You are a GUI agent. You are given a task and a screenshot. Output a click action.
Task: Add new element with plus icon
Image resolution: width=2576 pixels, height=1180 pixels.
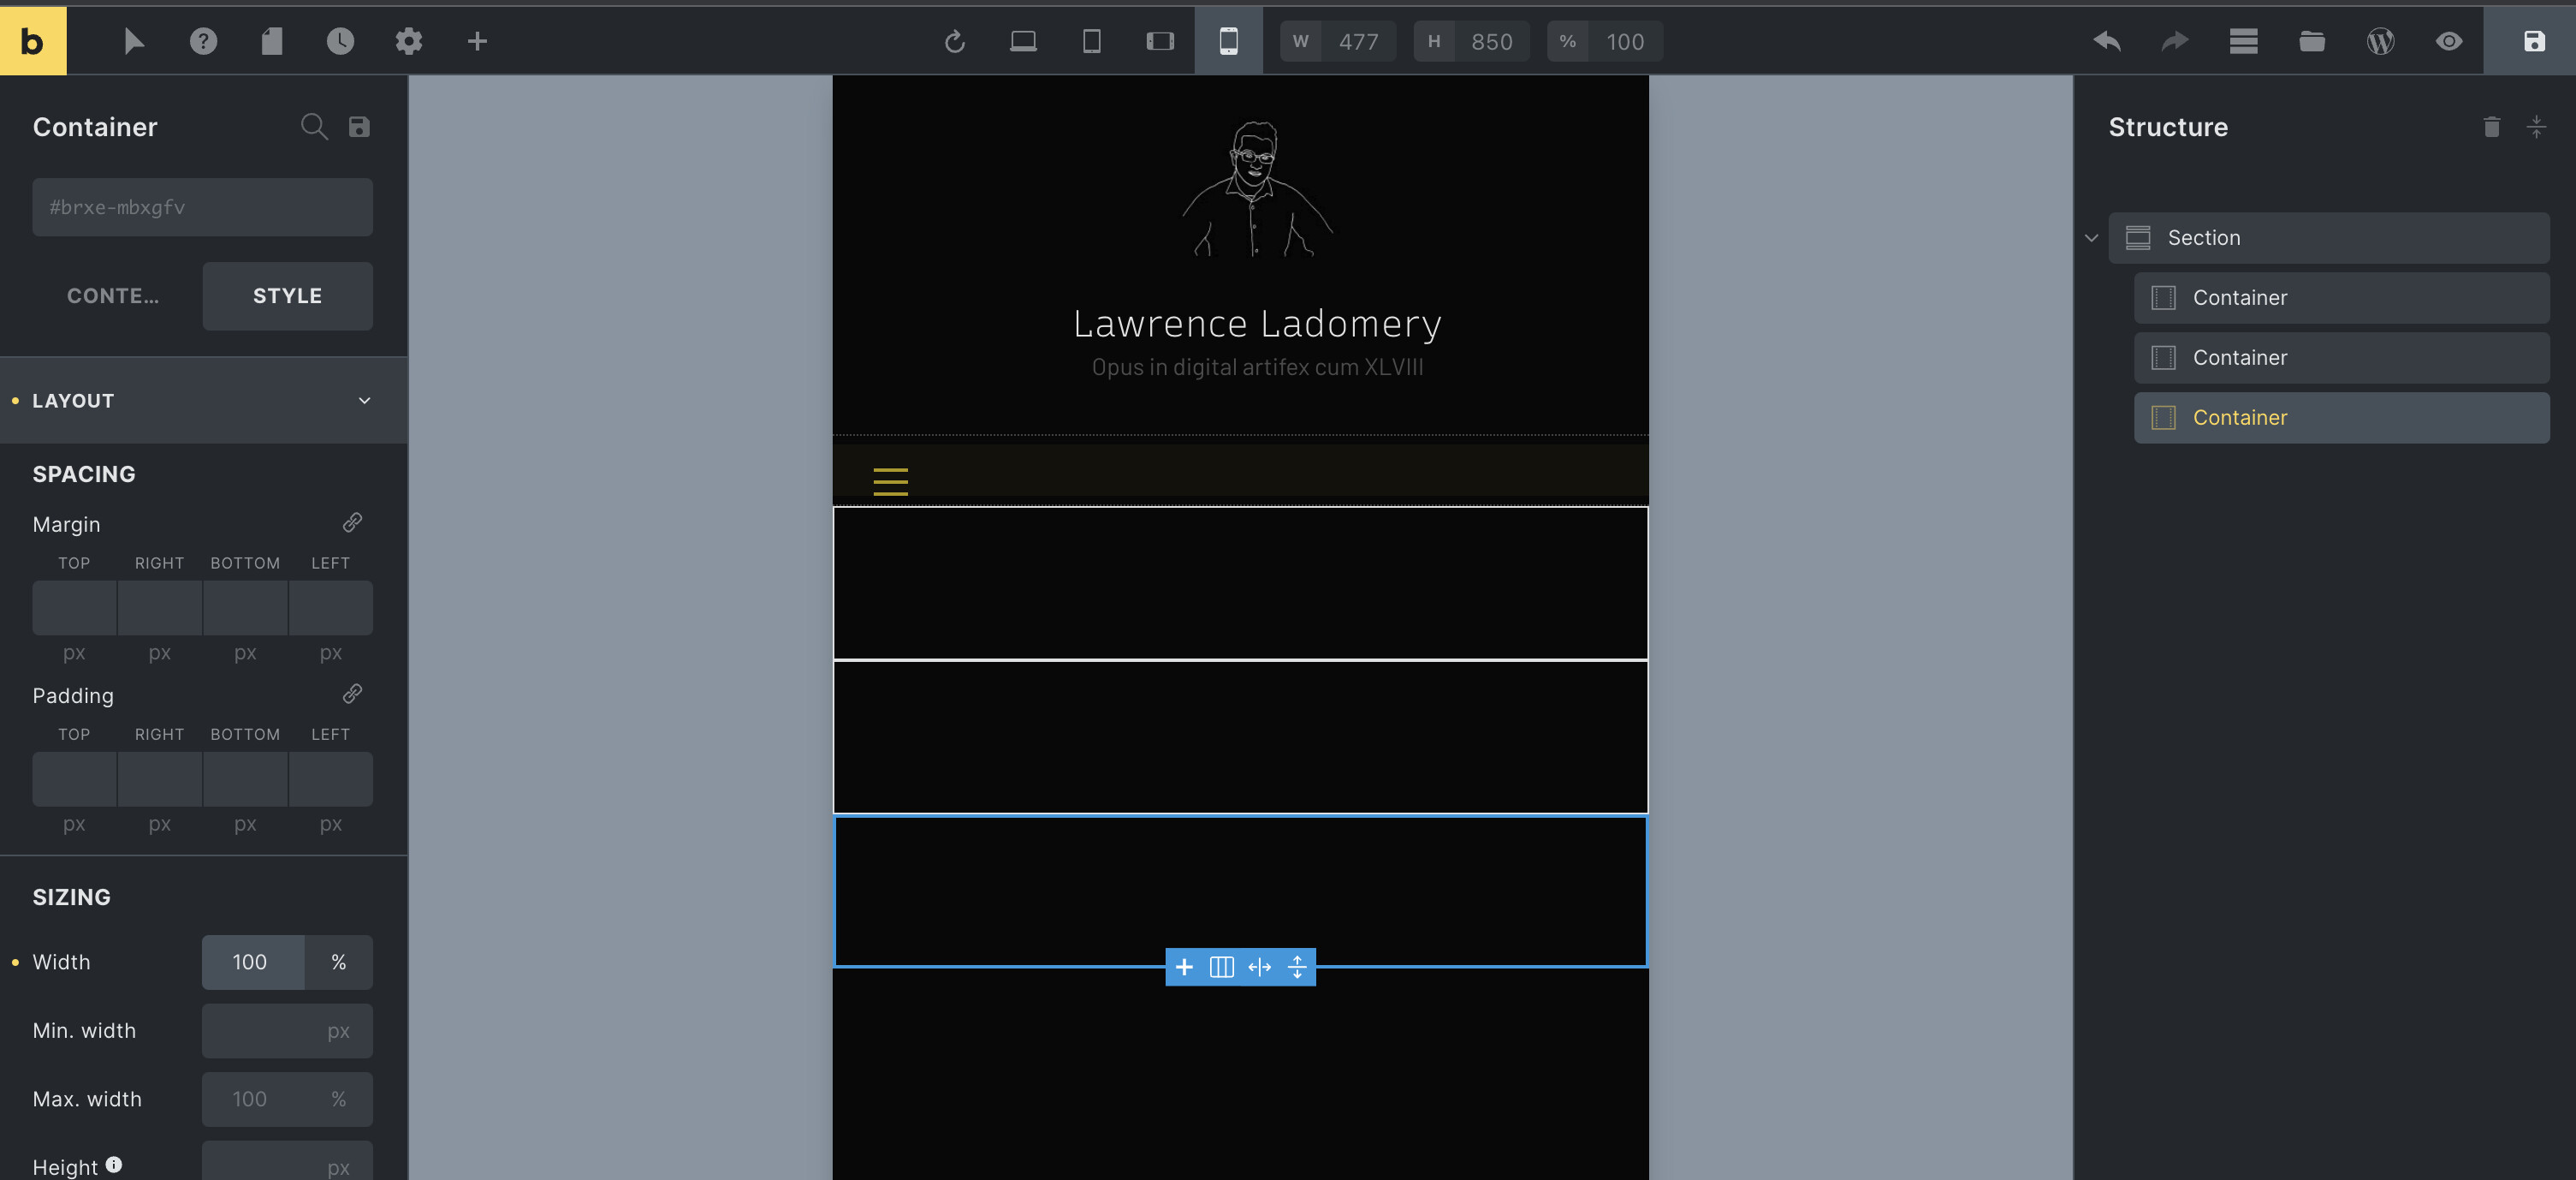coord(477,41)
